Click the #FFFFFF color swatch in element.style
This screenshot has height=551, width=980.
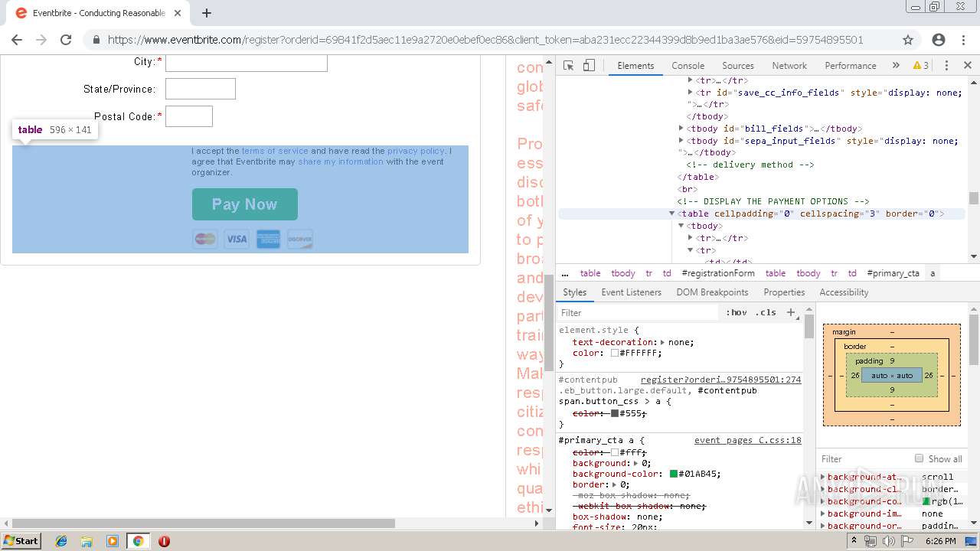tap(615, 354)
